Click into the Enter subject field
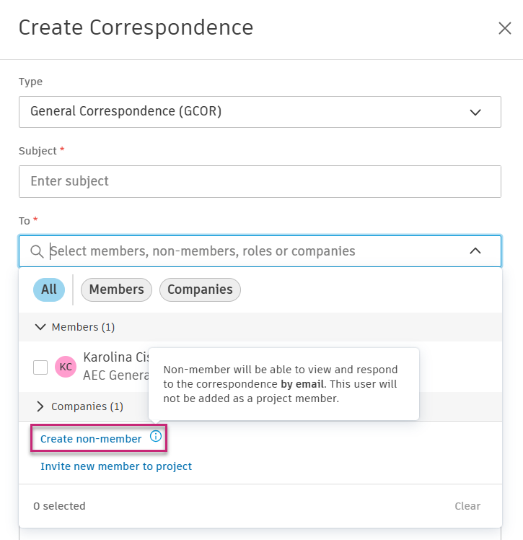The width and height of the screenshot is (523, 540). click(x=260, y=181)
